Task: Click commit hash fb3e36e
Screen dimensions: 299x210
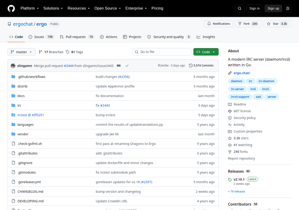Action: 163,65
